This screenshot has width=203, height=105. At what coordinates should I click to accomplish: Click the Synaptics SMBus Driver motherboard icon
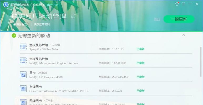(x=23, y=47)
